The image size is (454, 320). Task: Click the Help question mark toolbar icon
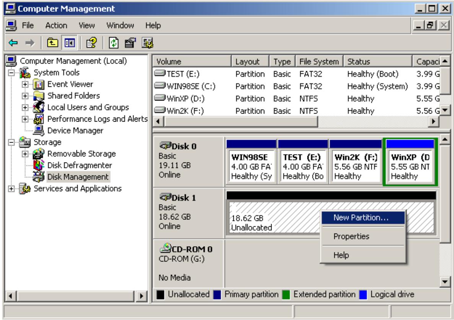[x=92, y=43]
